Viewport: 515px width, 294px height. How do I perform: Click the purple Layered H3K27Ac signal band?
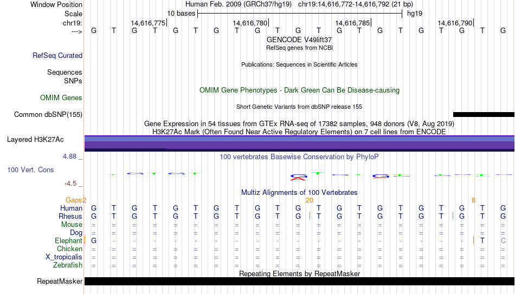pos(300,143)
